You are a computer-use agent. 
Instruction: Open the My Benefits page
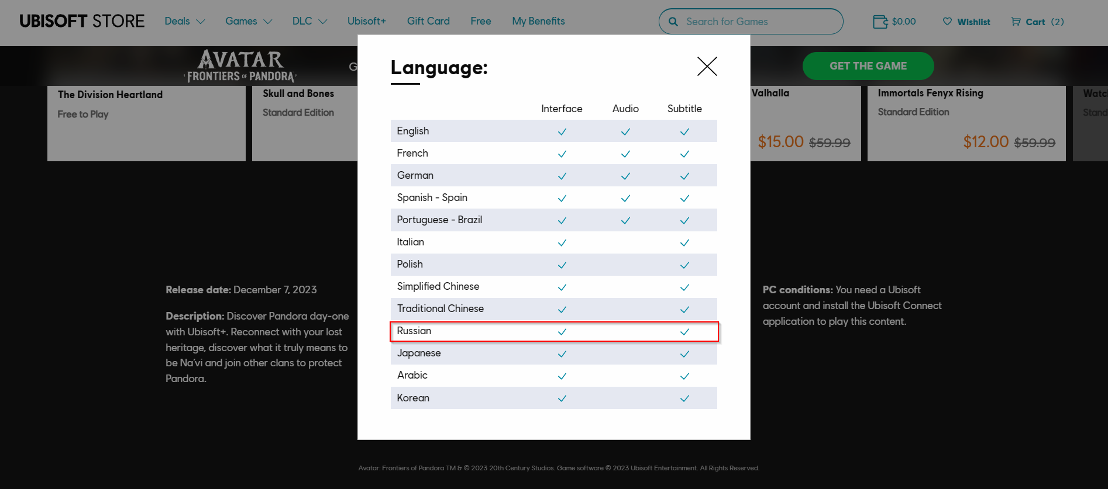tap(538, 21)
